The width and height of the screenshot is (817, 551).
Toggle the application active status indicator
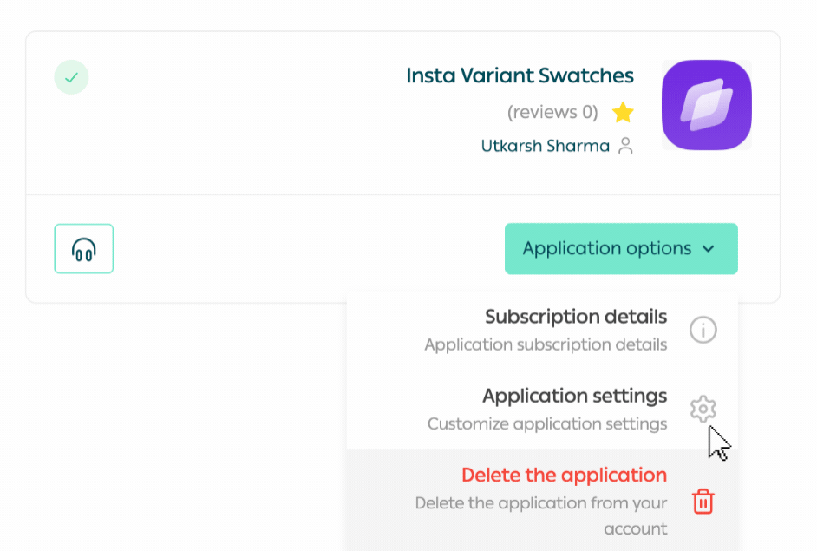coord(71,76)
